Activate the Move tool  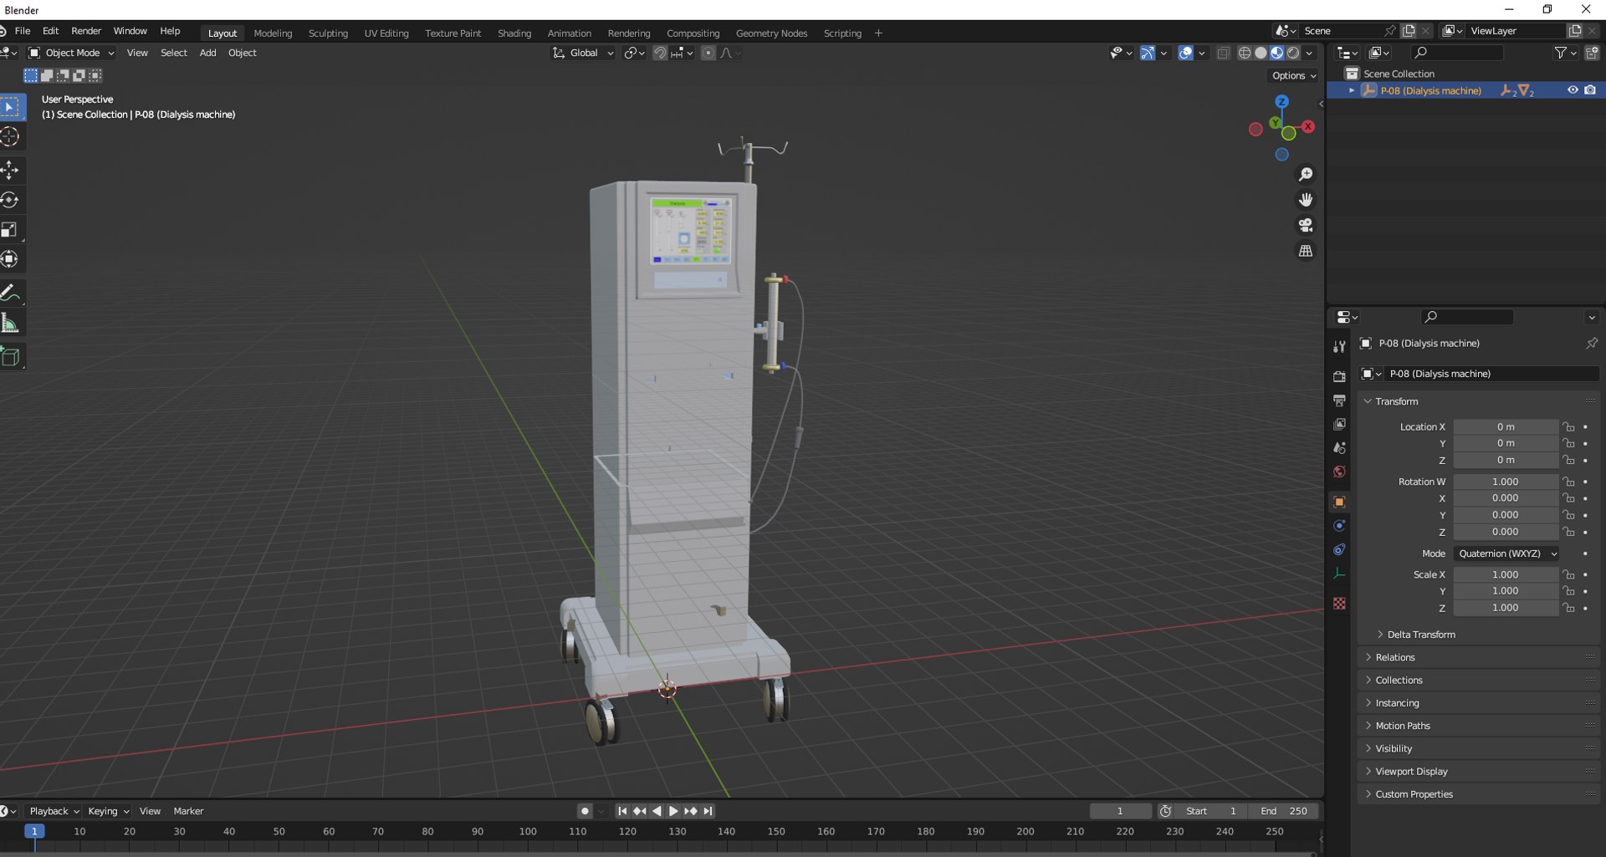point(10,171)
